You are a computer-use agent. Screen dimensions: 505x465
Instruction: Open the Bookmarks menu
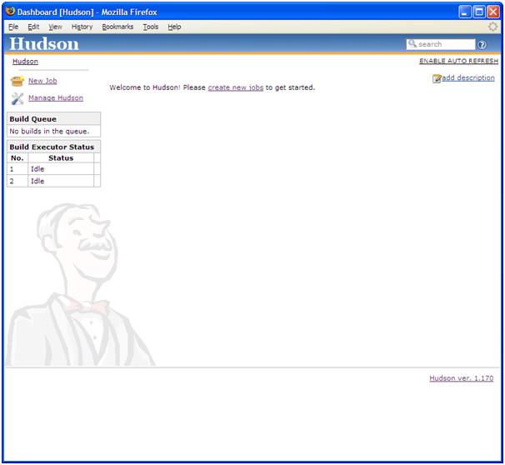[x=117, y=27]
